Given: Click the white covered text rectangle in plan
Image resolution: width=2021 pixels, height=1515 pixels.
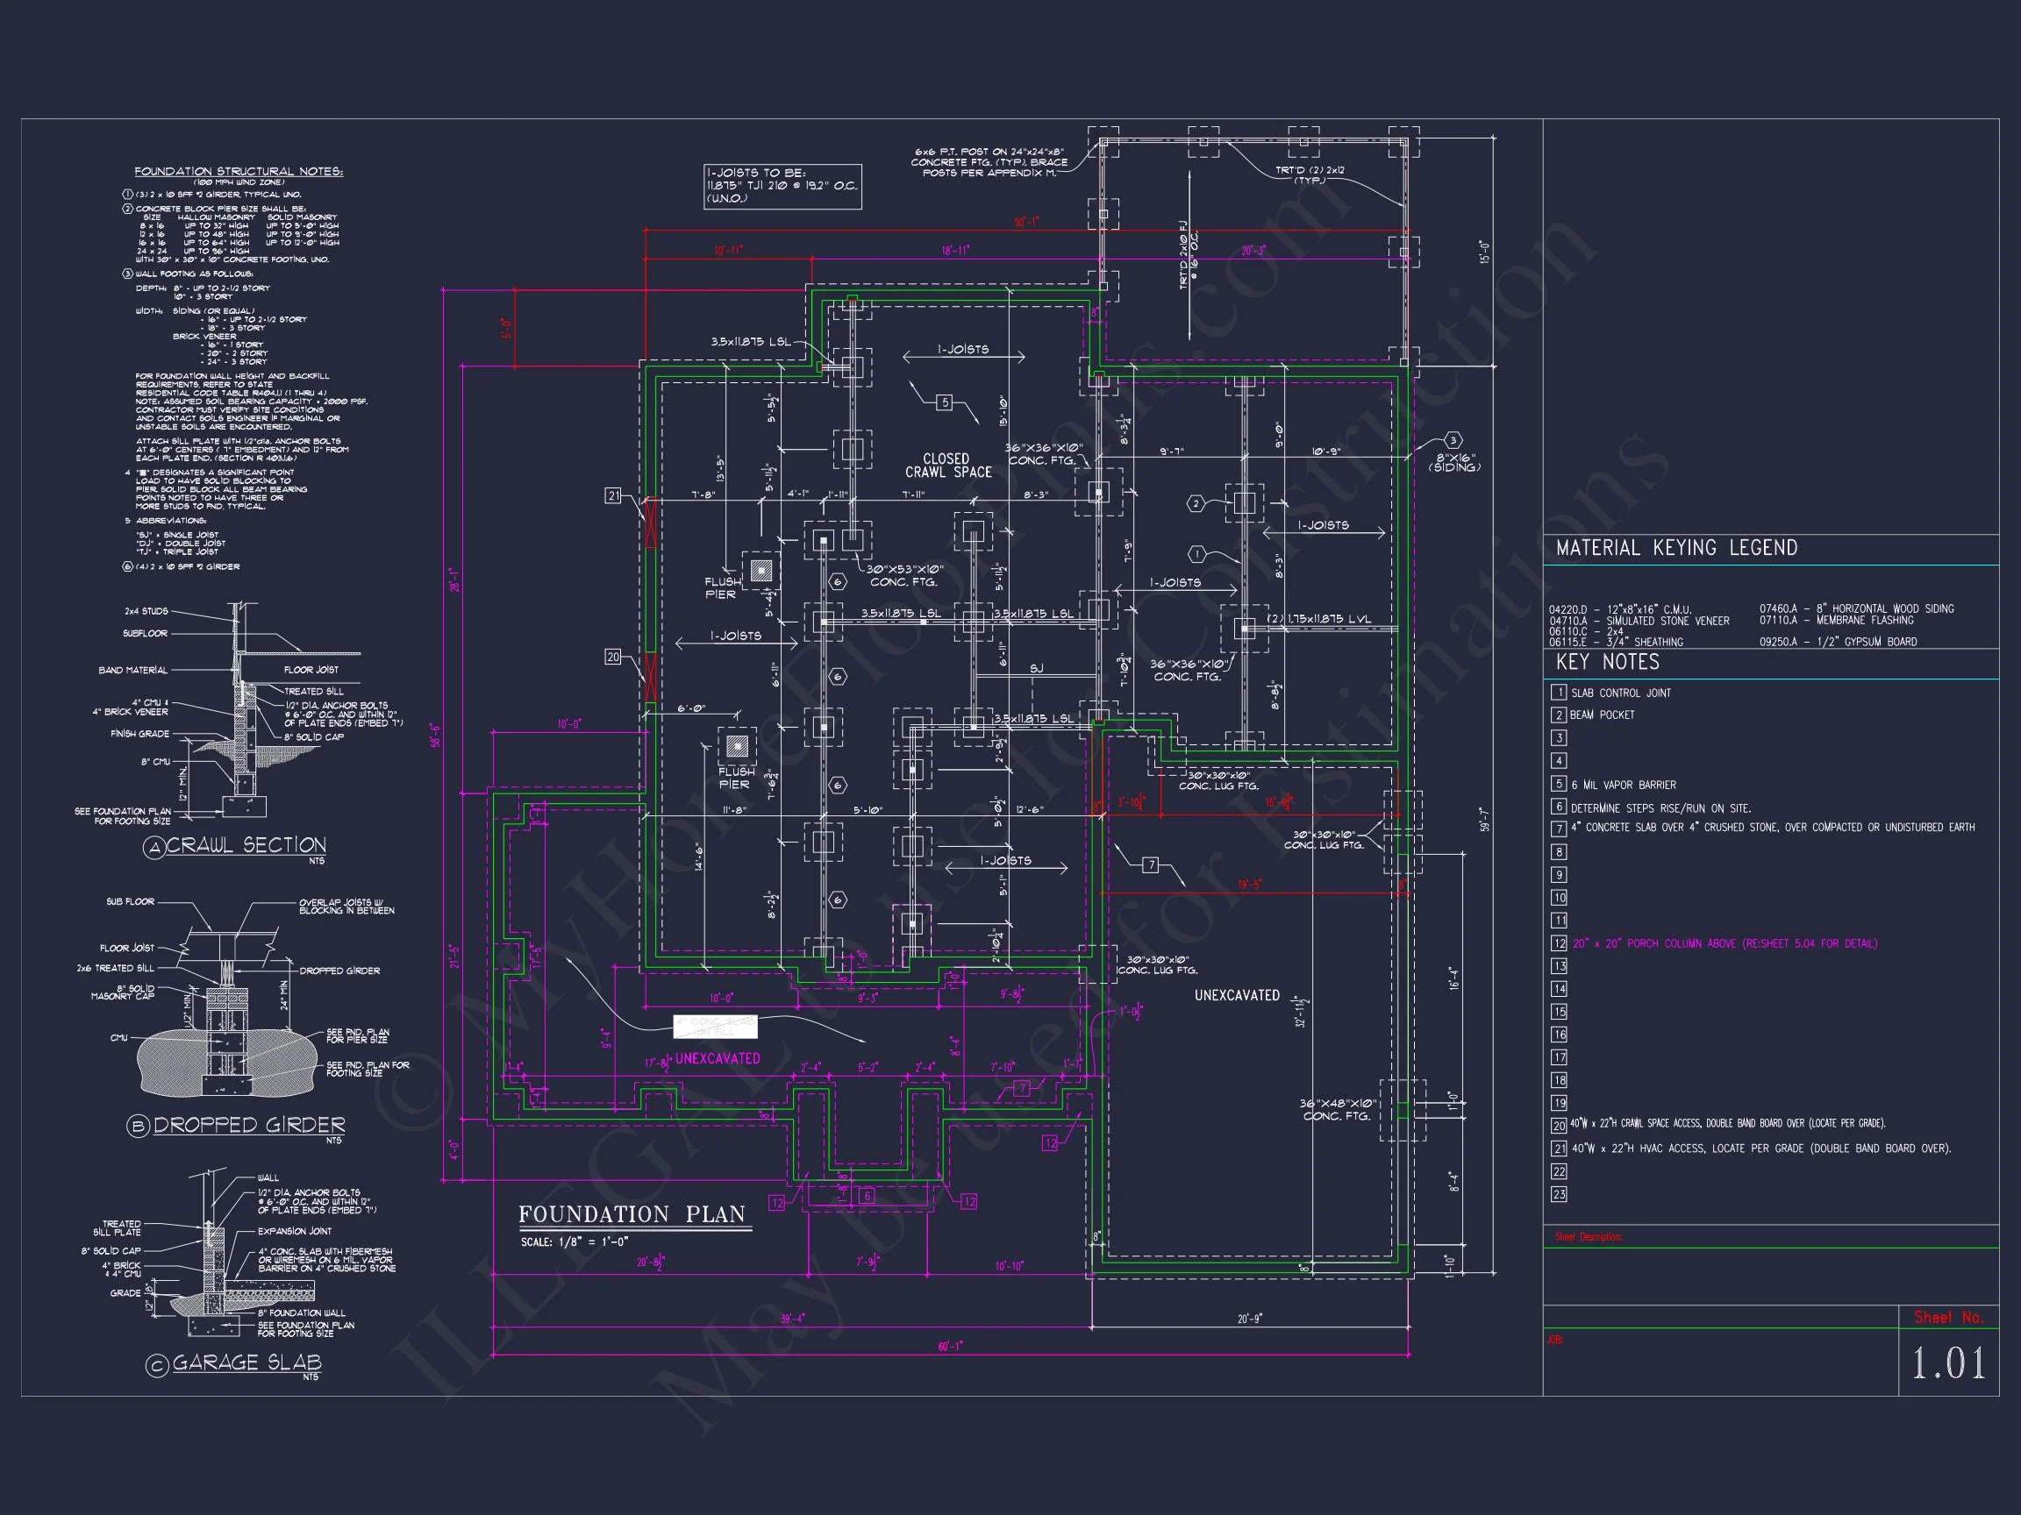Looking at the screenshot, I should pos(715,1027).
